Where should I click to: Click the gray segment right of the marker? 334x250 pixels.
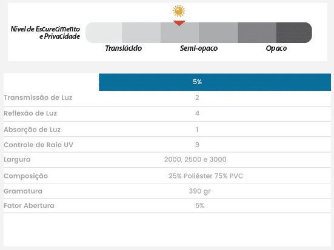[218, 33]
